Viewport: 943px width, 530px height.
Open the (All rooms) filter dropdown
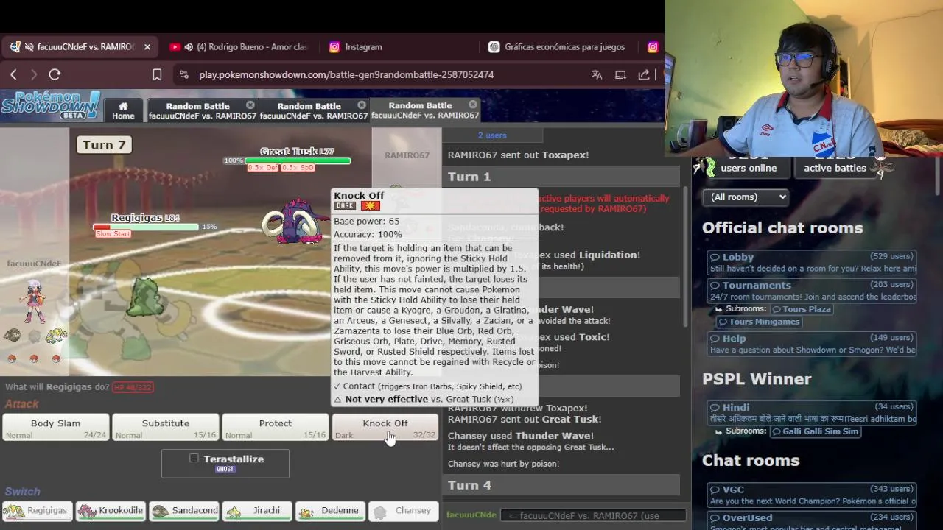(745, 197)
